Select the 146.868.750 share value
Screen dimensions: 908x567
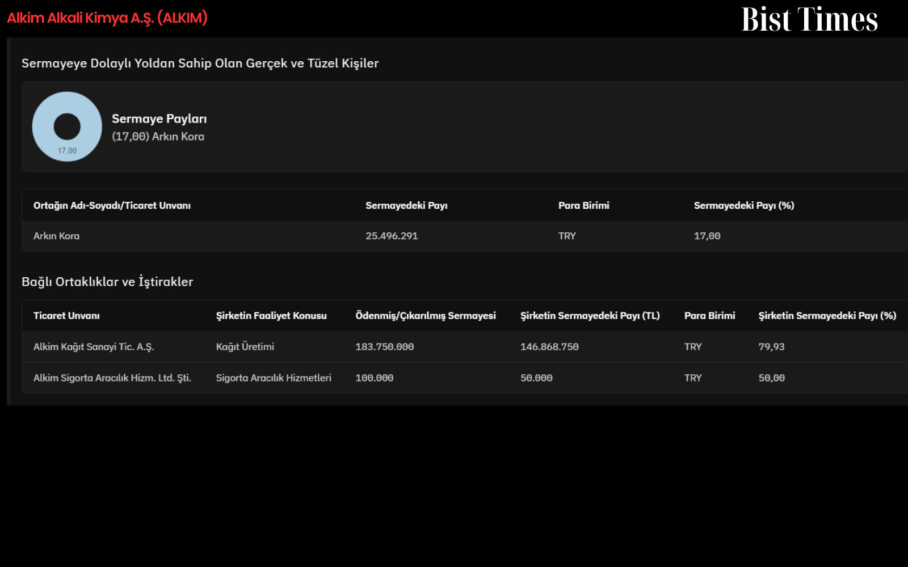click(549, 347)
